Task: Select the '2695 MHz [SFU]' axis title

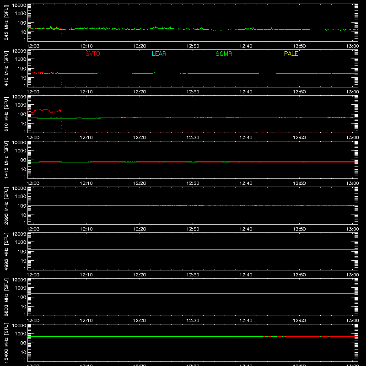Action: (x=6, y=205)
